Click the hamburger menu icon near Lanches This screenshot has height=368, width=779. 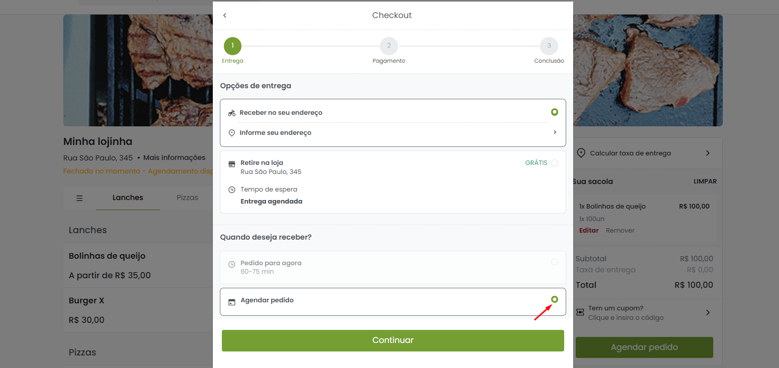point(79,198)
